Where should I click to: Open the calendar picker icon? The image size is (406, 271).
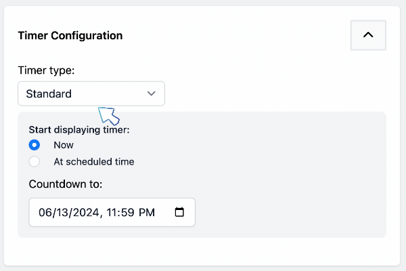click(x=179, y=212)
